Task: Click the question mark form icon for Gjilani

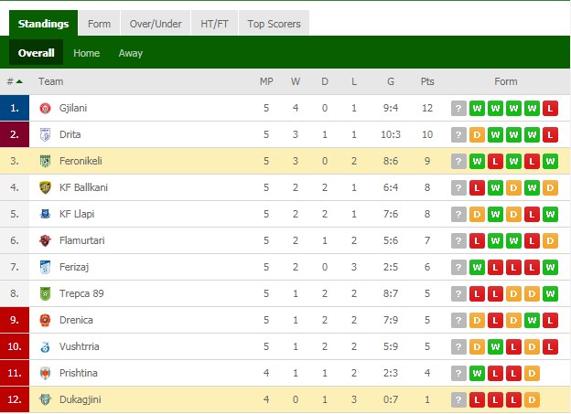Action: (x=458, y=108)
